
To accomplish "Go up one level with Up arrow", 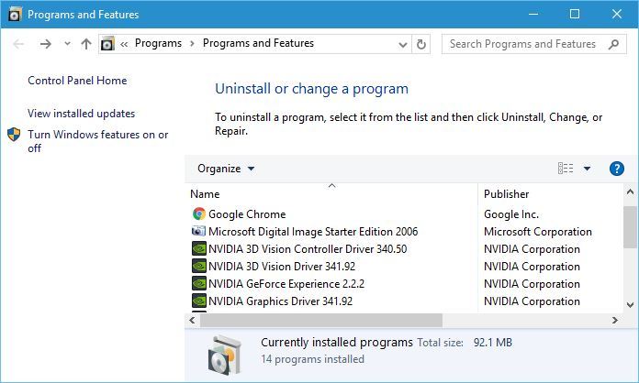I will [86, 44].
